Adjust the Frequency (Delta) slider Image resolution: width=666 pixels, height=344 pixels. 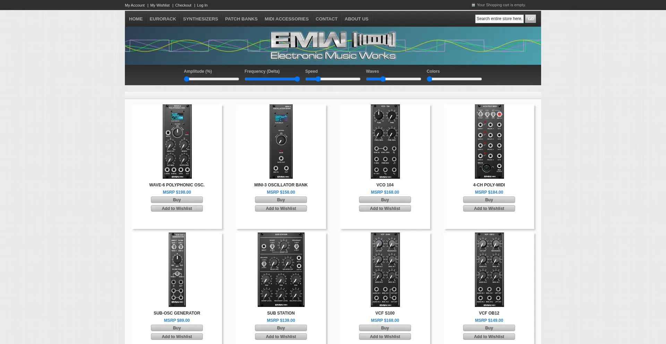coord(272,79)
